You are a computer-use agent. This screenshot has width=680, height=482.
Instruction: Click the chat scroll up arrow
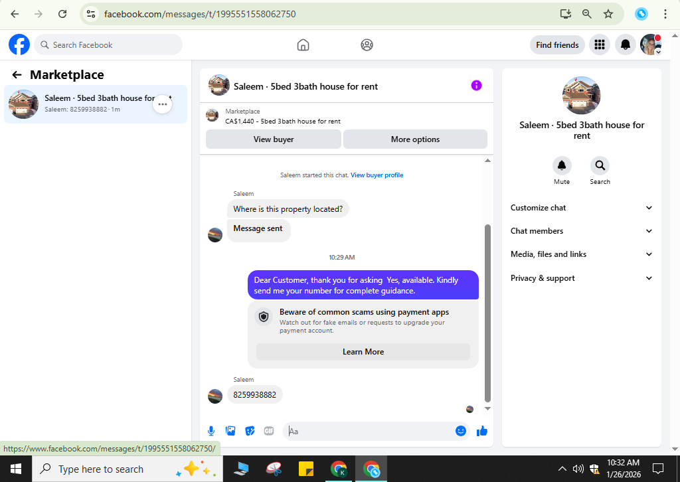coord(487,161)
